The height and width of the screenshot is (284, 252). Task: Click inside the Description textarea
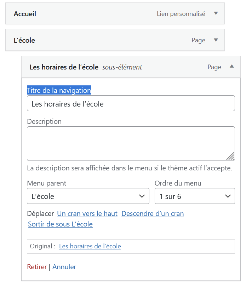coord(131,144)
